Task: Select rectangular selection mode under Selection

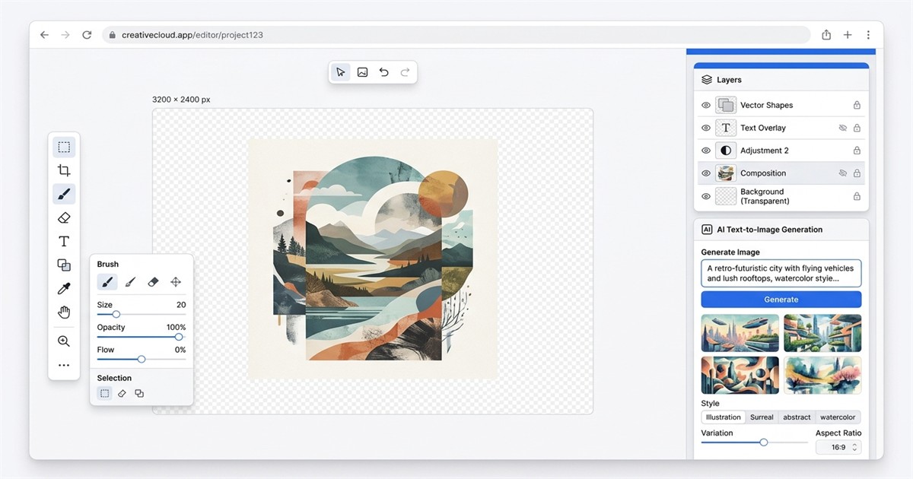Action: pyautogui.click(x=105, y=393)
